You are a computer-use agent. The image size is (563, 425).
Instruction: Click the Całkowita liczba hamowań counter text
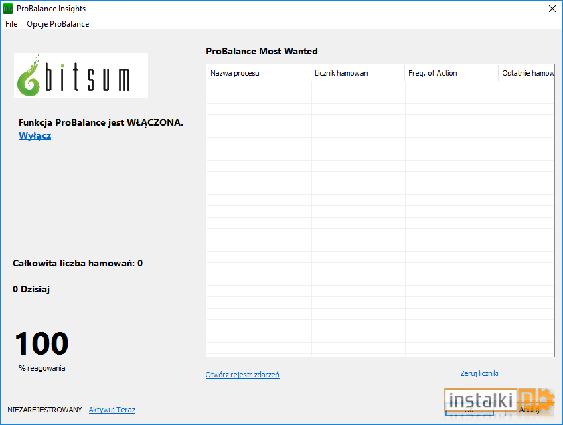pos(78,264)
